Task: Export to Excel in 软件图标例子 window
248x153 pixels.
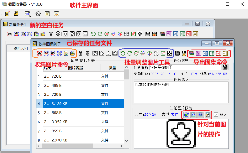Action: tap(212, 54)
